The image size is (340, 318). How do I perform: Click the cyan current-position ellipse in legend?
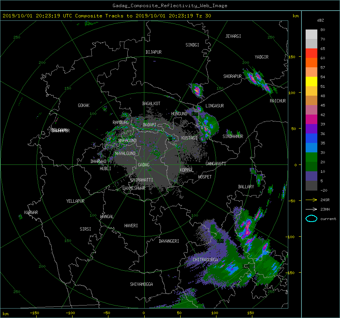point(311,219)
